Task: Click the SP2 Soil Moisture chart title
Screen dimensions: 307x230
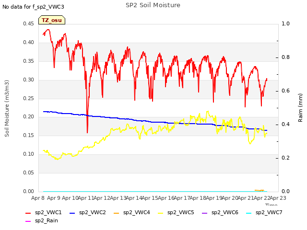Action: coord(153,5)
